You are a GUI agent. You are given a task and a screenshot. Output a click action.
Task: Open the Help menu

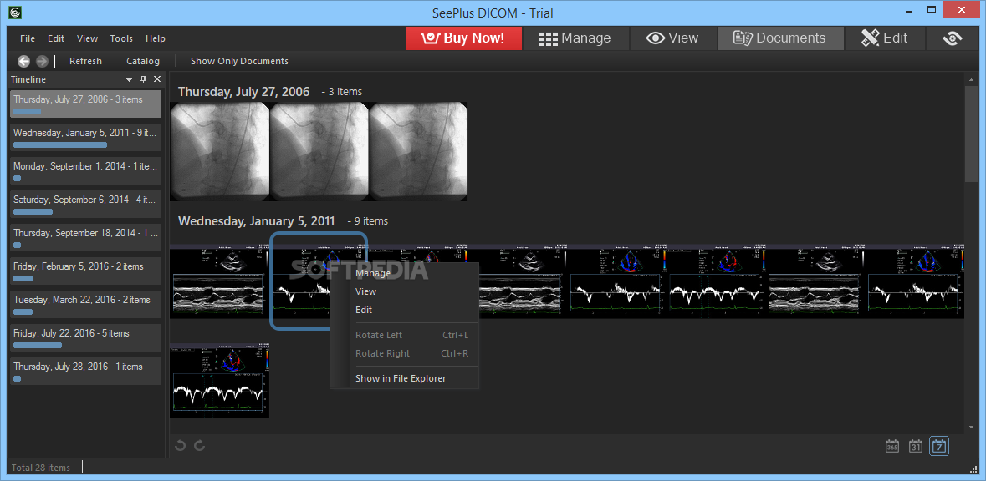[x=156, y=38]
